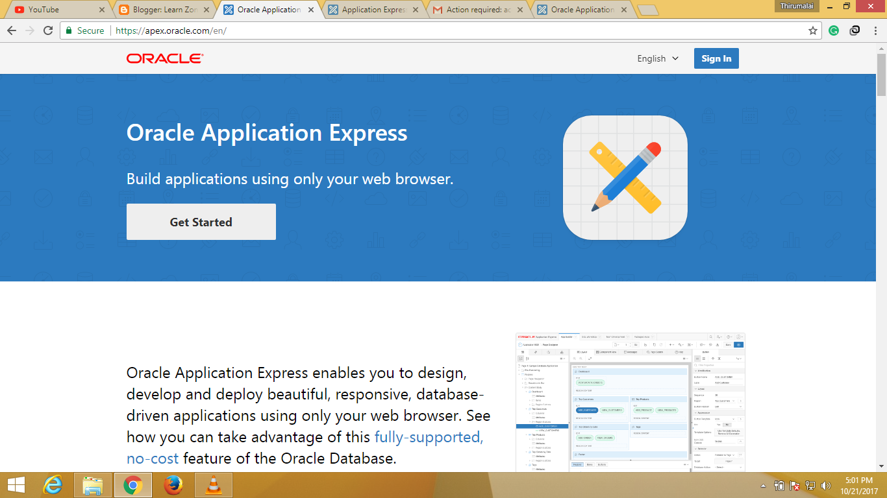The height and width of the screenshot is (498, 887).
Task: Show hidden system tray icons
Action: [x=764, y=486]
